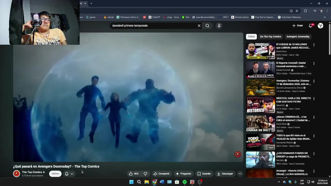
Task: Open the edclub bookmark
Action: (x=109, y=17)
